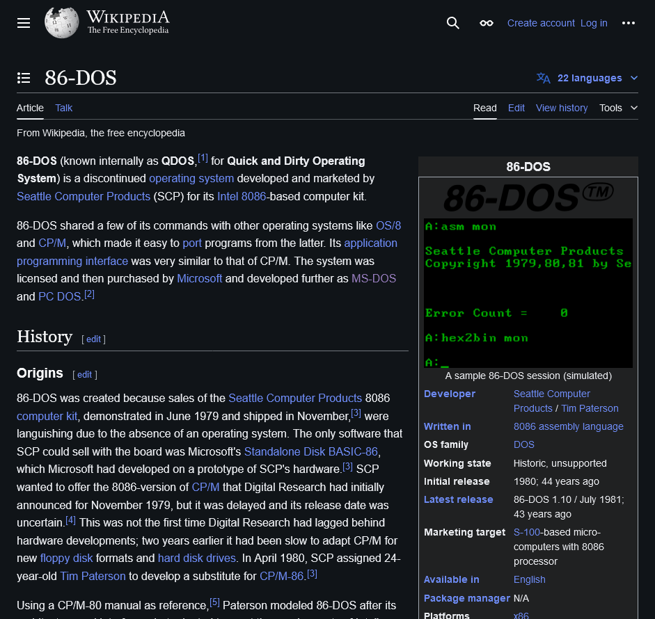The height and width of the screenshot is (619, 655).
Task: Toggle the table of contents icon
Action: 24,78
